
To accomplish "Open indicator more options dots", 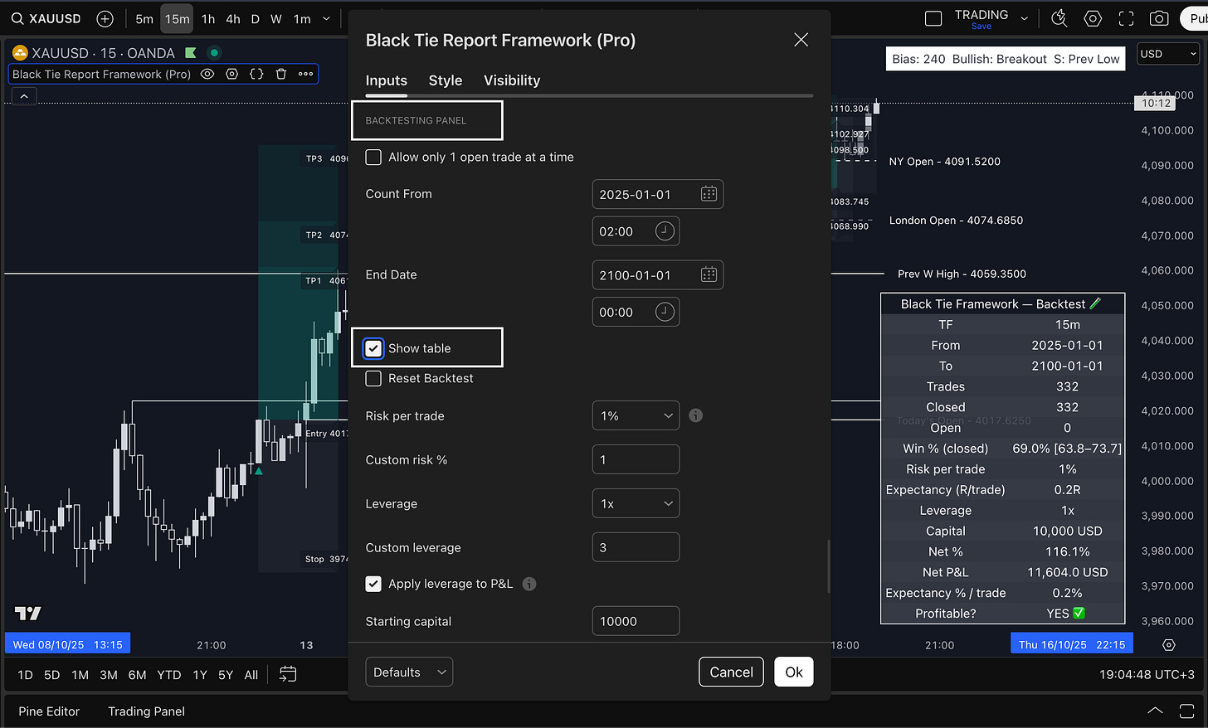I will [x=306, y=74].
